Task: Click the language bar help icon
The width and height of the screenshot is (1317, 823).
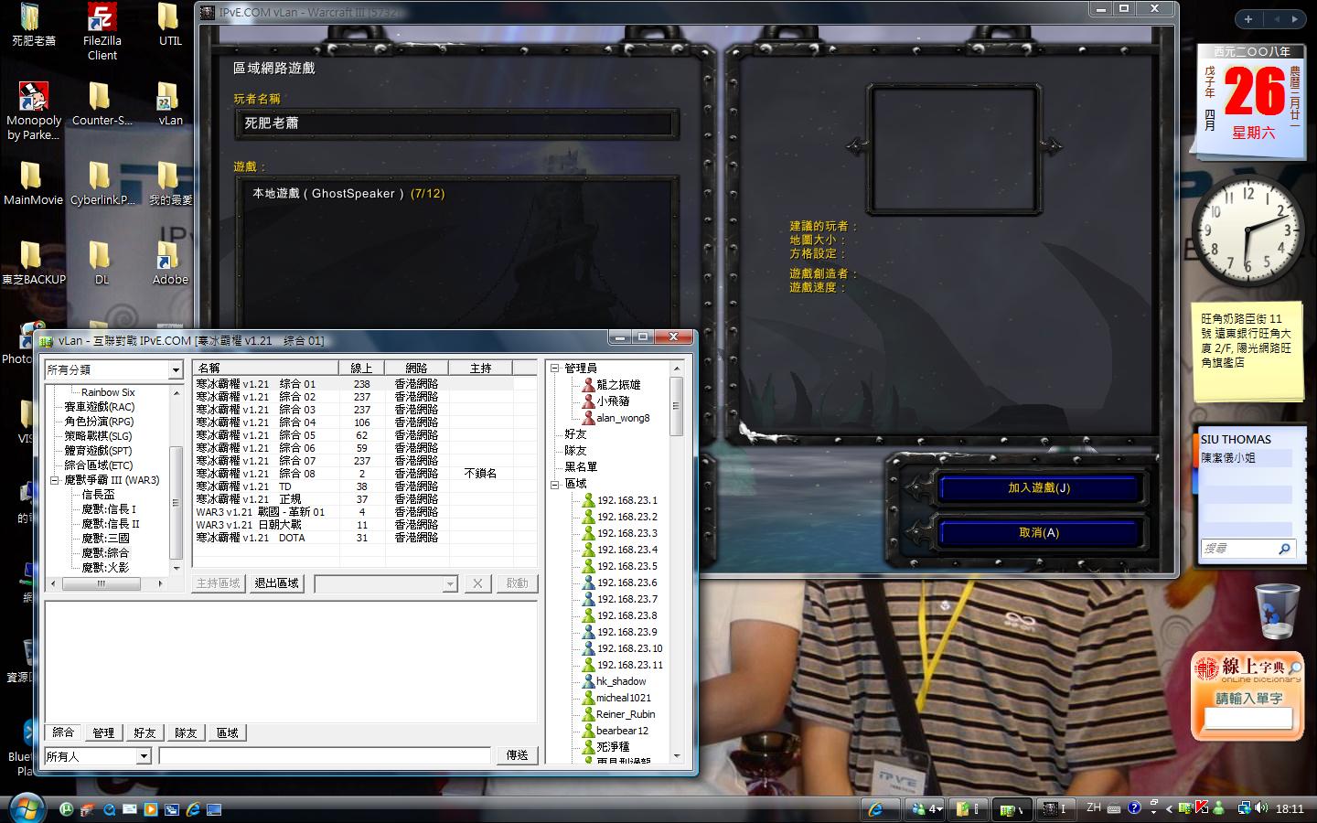Action: [1134, 808]
